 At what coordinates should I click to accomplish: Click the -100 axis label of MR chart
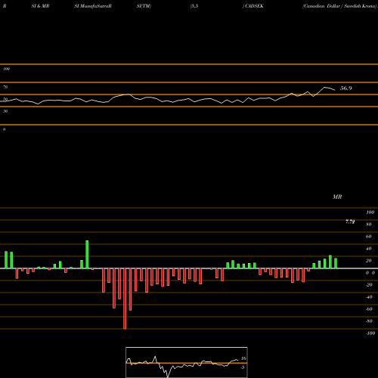(370, 333)
